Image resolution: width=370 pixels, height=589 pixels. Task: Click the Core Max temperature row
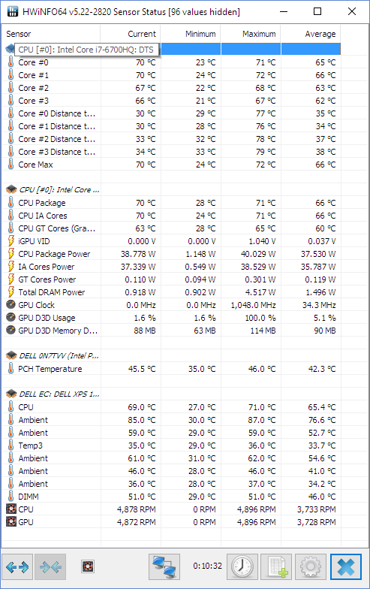click(171, 165)
